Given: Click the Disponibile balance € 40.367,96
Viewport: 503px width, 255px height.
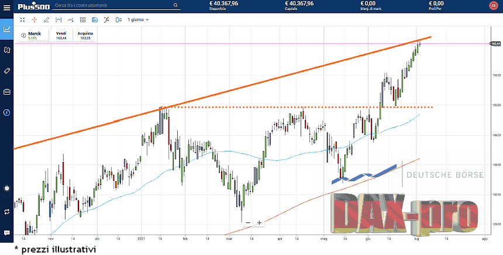Looking at the screenshot, I should click(223, 4).
